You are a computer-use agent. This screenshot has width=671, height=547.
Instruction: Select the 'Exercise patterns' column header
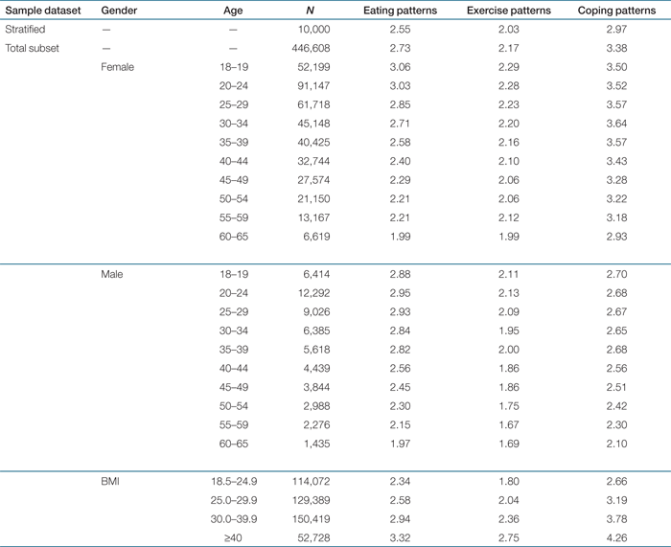(x=509, y=11)
